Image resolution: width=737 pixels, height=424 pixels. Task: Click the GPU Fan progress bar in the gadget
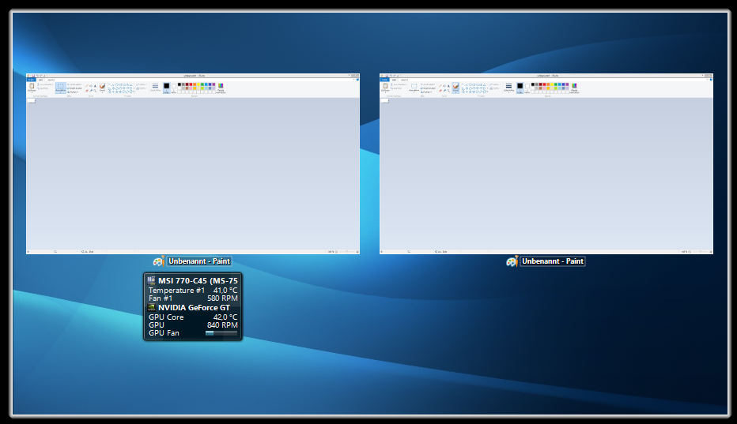click(221, 333)
